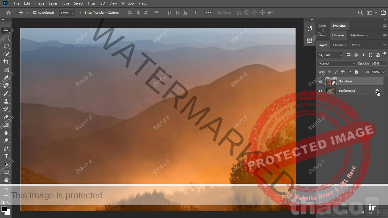Select the Crop tool

[x=6, y=62]
